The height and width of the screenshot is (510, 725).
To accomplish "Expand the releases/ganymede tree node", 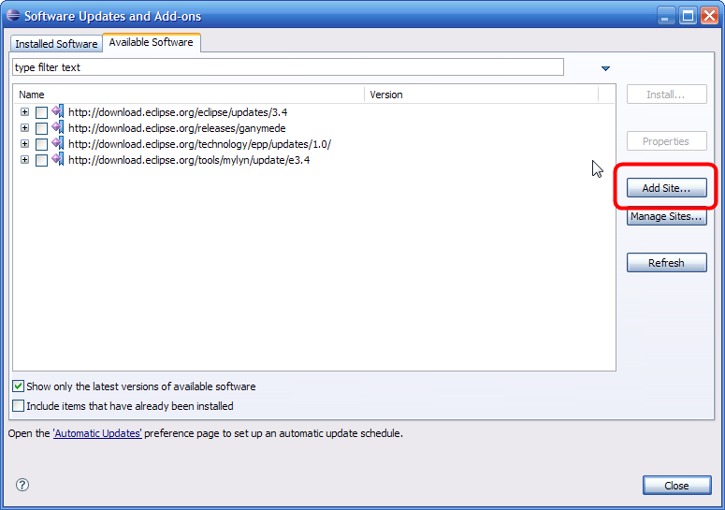I will click(x=24, y=127).
